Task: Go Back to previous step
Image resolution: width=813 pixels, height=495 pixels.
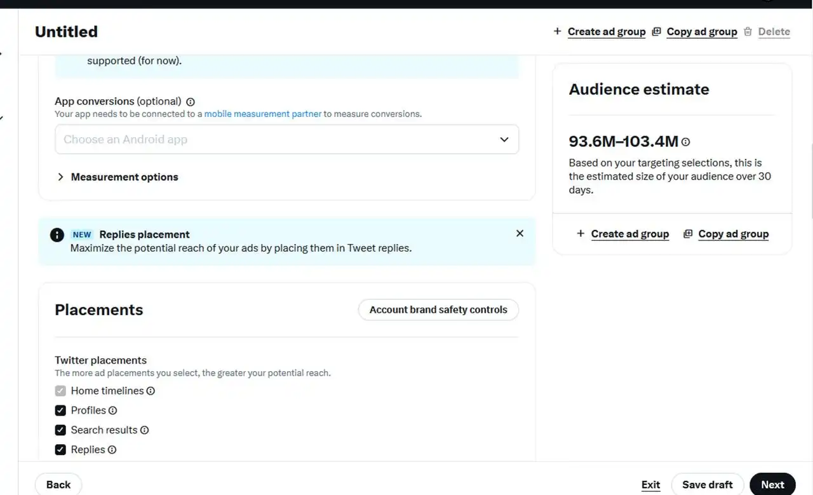Action: click(58, 485)
